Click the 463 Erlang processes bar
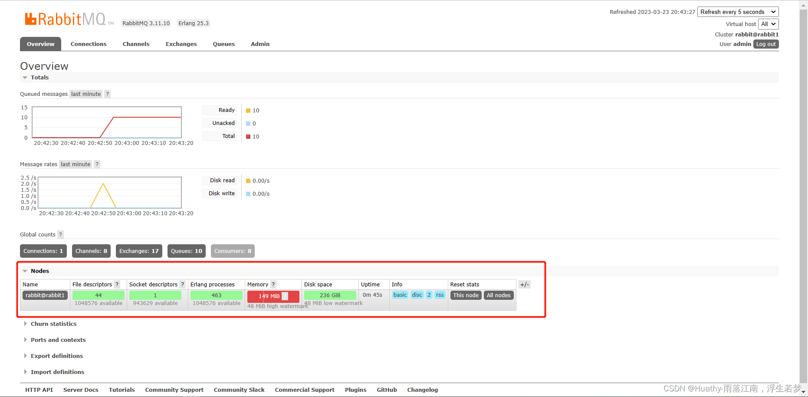This screenshot has width=808, height=397. pyautogui.click(x=217, y=295)
